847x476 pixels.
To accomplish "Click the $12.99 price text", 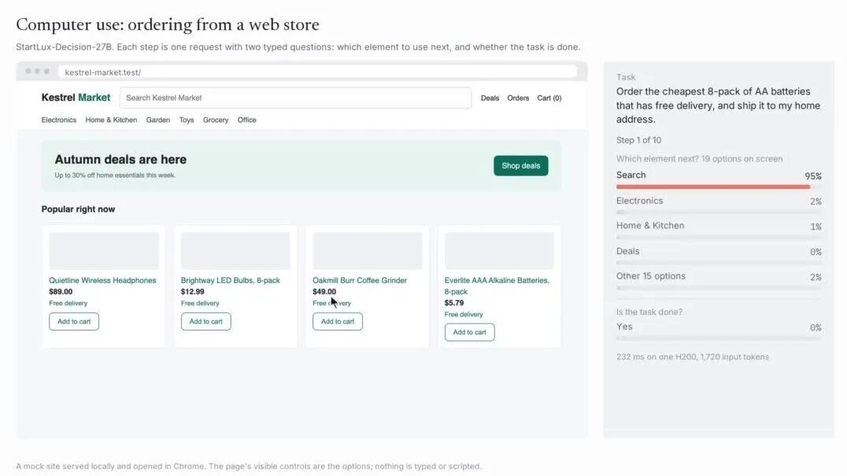I will 192,292.
